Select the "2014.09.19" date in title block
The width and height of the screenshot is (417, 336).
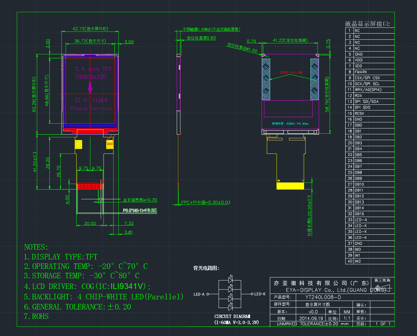311,318
